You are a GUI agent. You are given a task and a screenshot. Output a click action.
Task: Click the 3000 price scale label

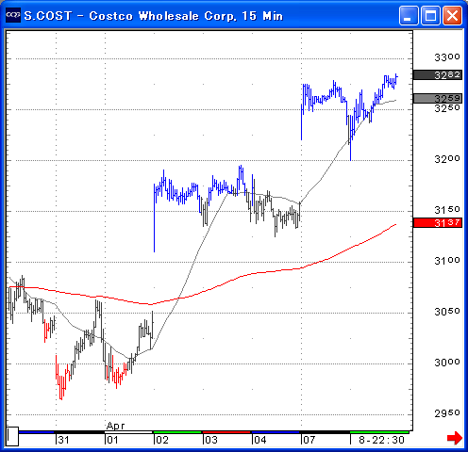pyautogui.click(x=447, y=363)
